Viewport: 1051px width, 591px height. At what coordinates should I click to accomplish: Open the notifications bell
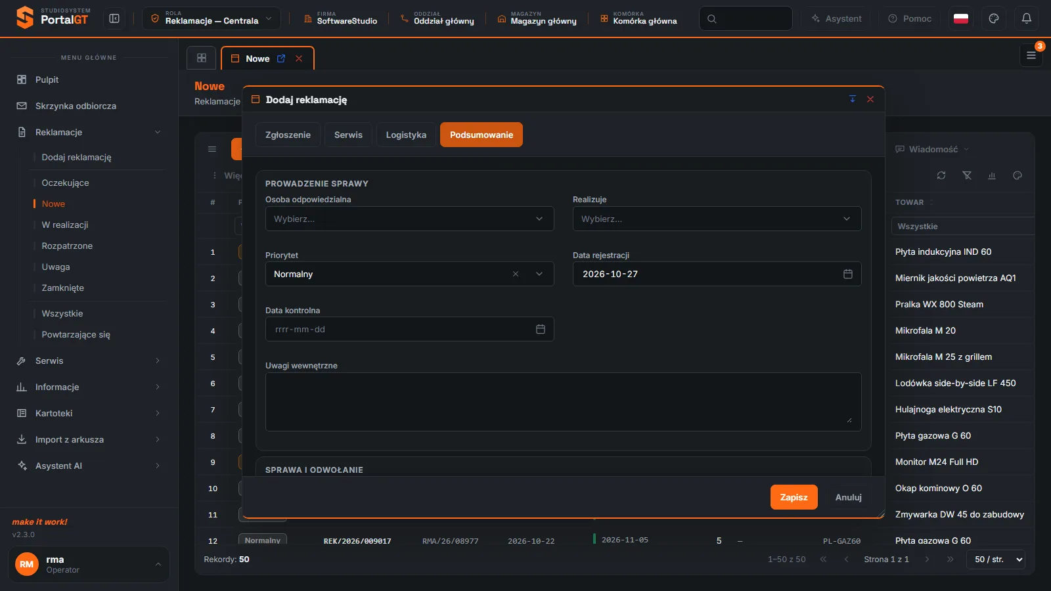click(1027, 18)
